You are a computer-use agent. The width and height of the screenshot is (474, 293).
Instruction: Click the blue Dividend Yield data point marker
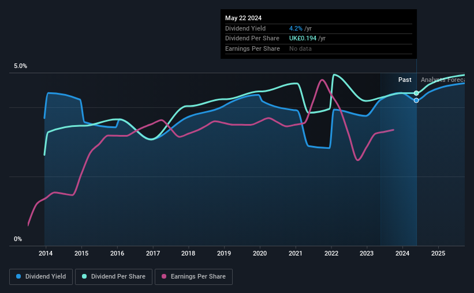pos(416,100)
